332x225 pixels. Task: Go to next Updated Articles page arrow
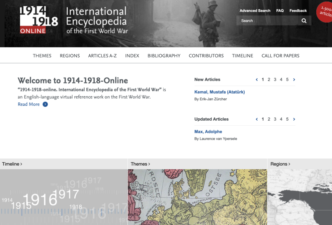coord(294,119)
